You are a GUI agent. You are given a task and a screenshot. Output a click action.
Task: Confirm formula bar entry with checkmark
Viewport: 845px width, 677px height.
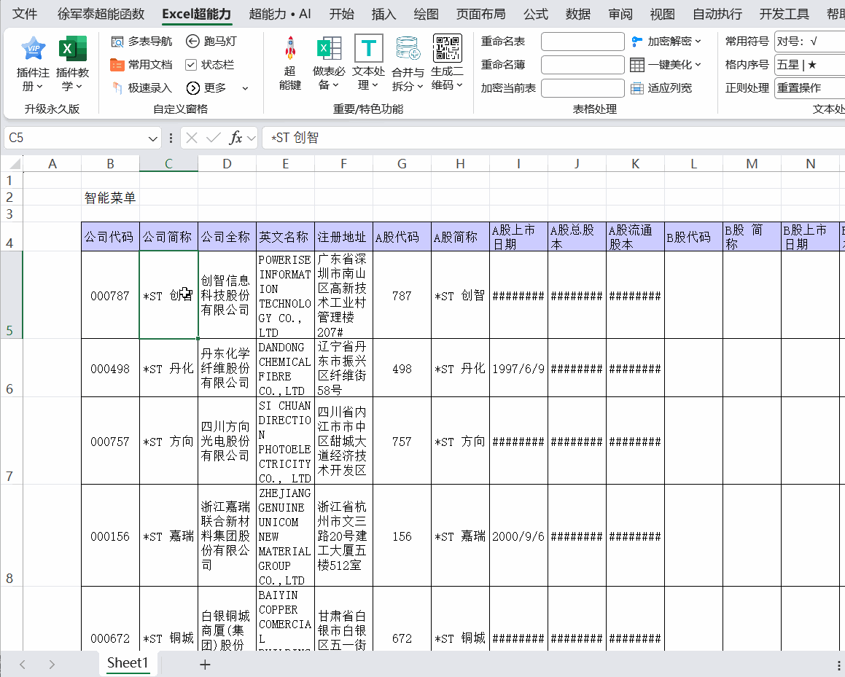click(x=214, y=138)
